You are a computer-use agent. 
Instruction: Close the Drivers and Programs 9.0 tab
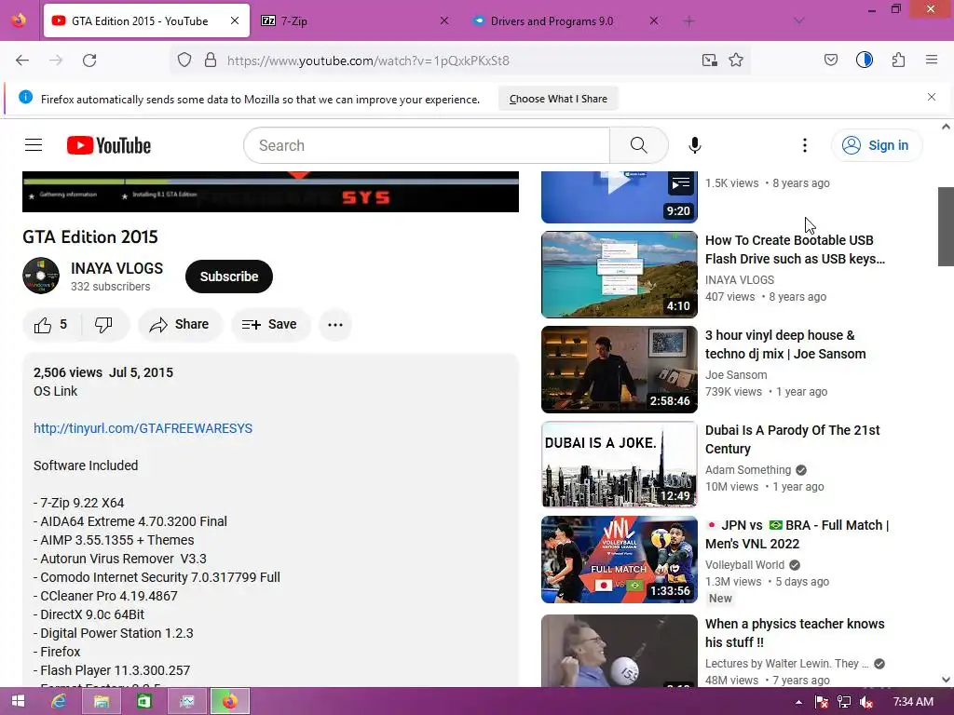654,20
